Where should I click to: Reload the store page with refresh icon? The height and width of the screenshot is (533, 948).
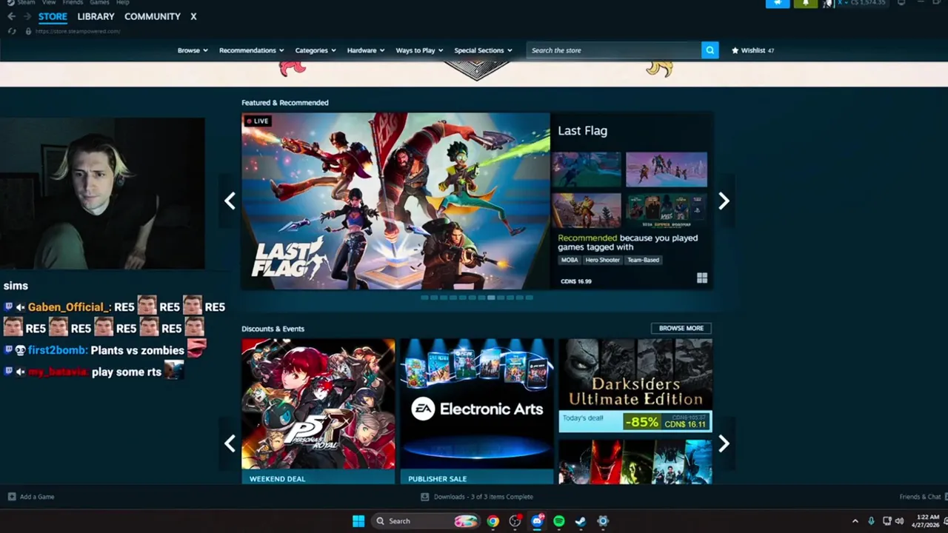[12, 31]
